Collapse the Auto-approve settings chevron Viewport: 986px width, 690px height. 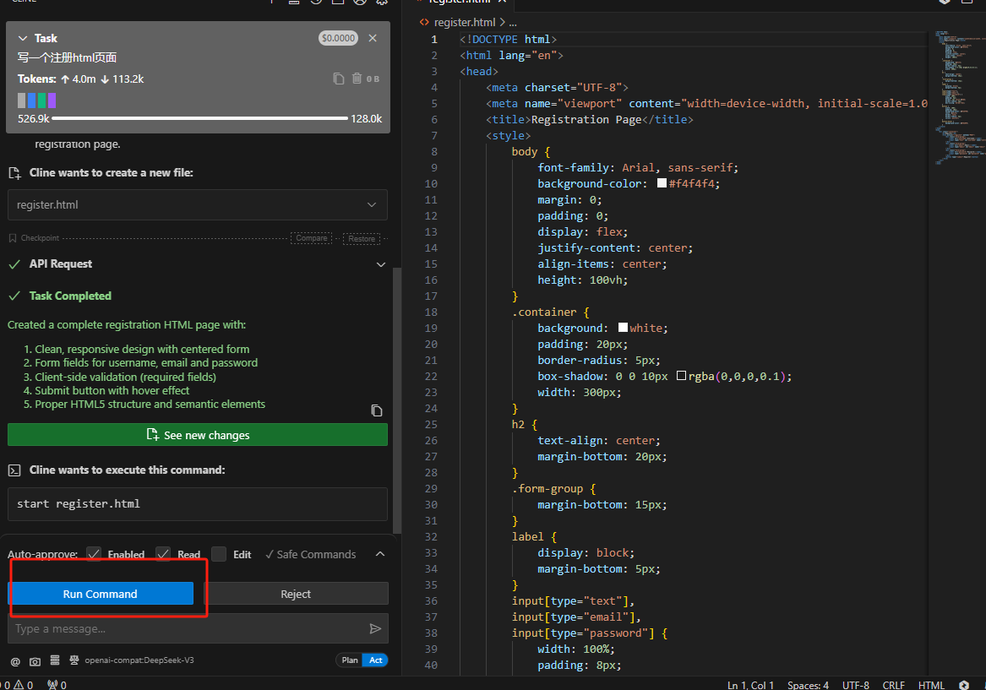[380, 554]
